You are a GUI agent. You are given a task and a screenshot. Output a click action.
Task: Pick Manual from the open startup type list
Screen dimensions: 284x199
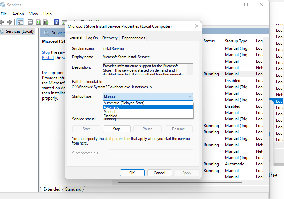point(148,112)
